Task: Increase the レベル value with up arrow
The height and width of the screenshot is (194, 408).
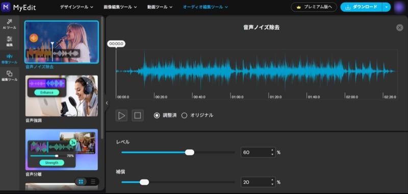Action: pos(272,150)
